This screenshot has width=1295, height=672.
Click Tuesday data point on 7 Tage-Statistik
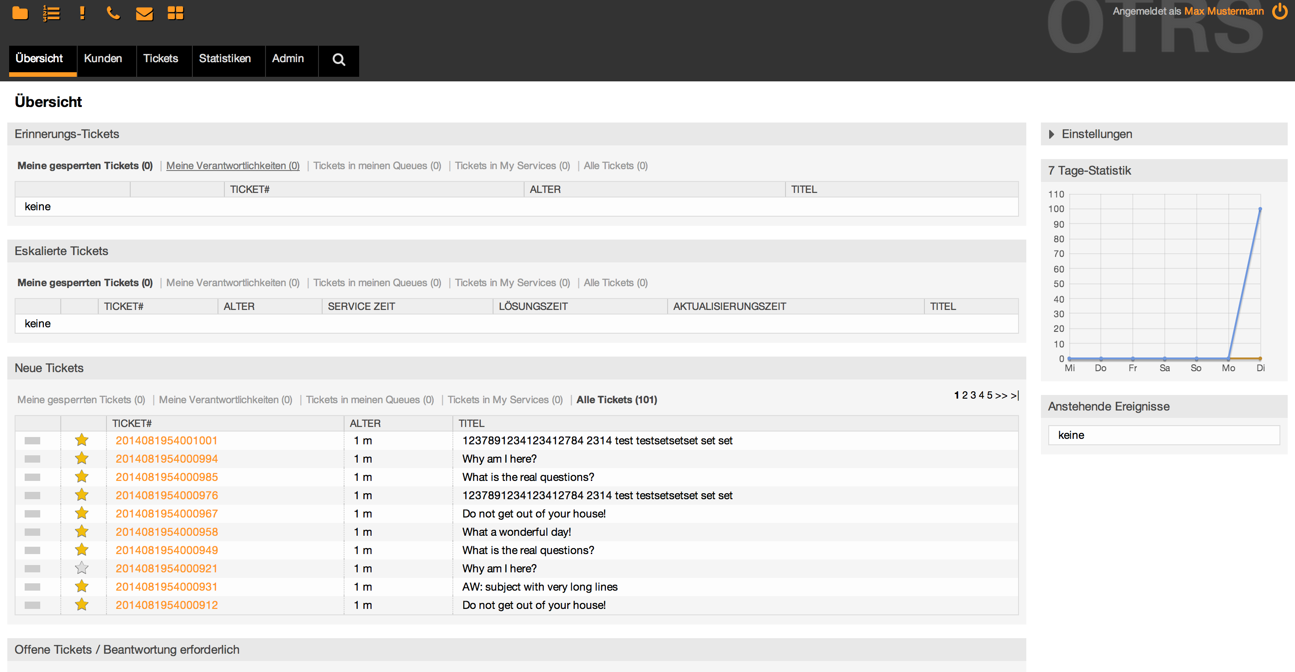point(1260,209)
